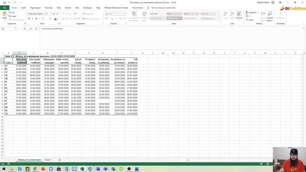Toggle Wrap Text
306x172 pixels.
[x=88, y=14]
